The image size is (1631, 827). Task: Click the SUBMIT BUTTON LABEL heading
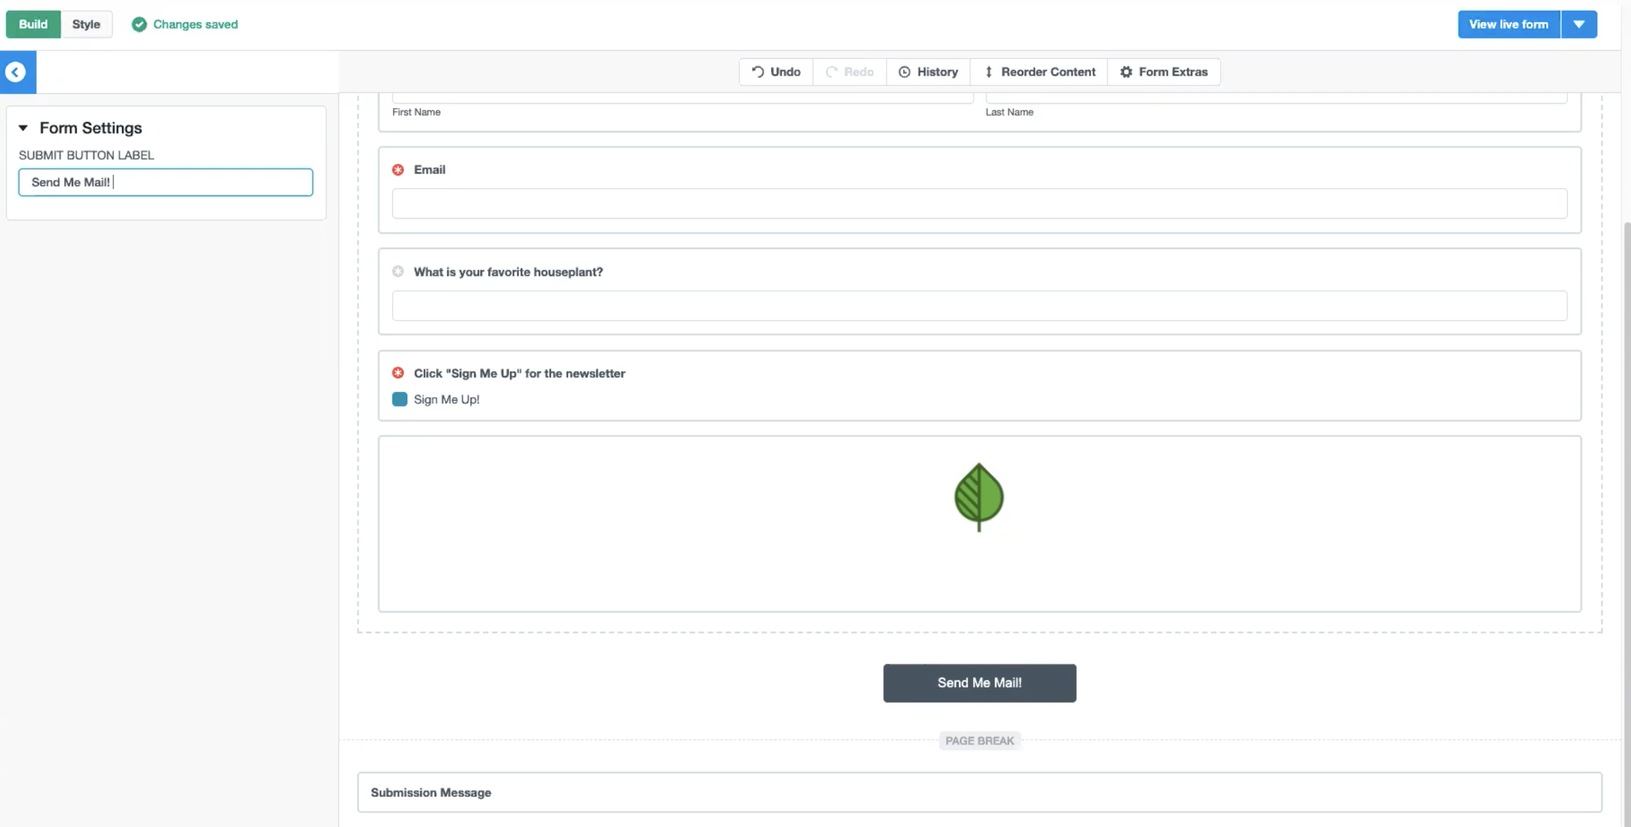[x=86, y=155]
